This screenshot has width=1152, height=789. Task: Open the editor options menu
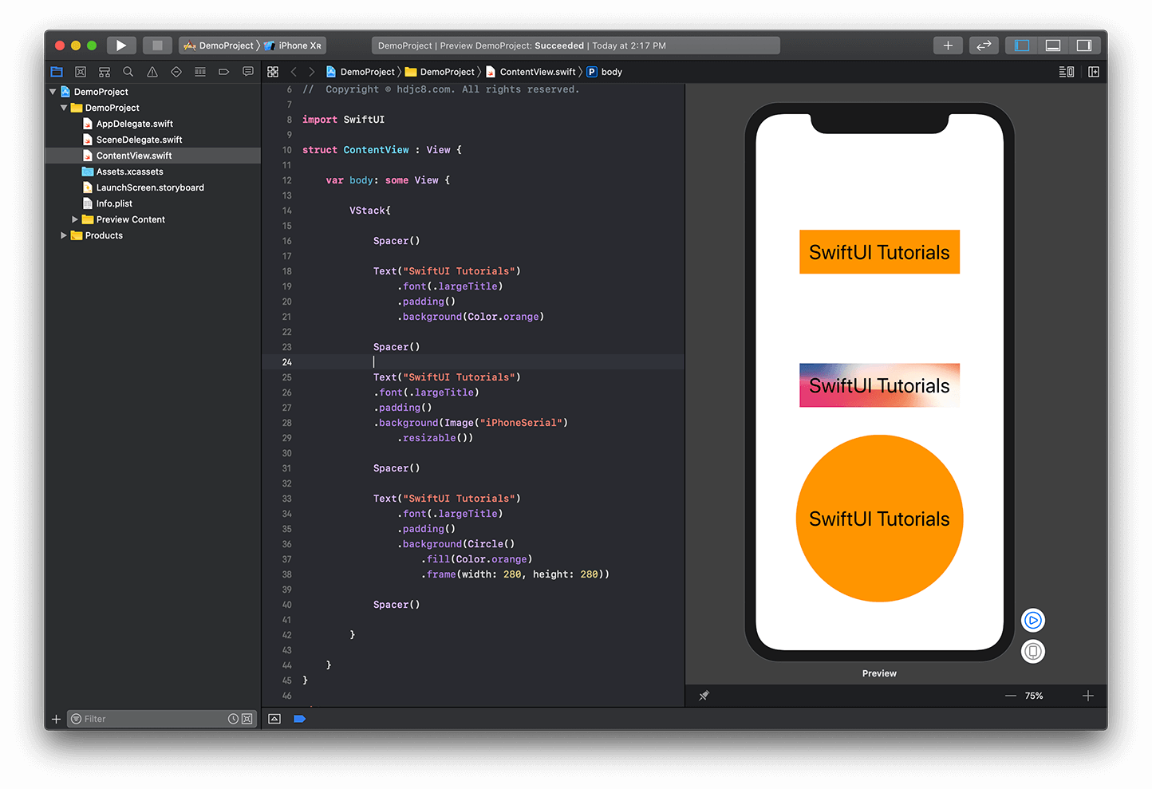pyautogui.click(x=1067, y=72)
